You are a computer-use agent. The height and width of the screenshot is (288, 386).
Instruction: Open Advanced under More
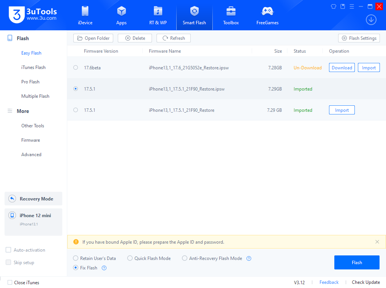tap(31, 155)
